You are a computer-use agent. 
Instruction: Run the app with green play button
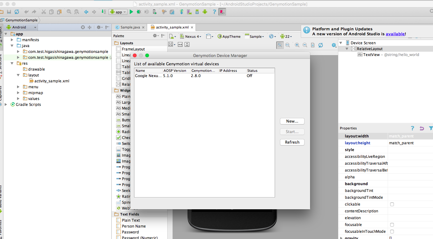coord(131,12)
